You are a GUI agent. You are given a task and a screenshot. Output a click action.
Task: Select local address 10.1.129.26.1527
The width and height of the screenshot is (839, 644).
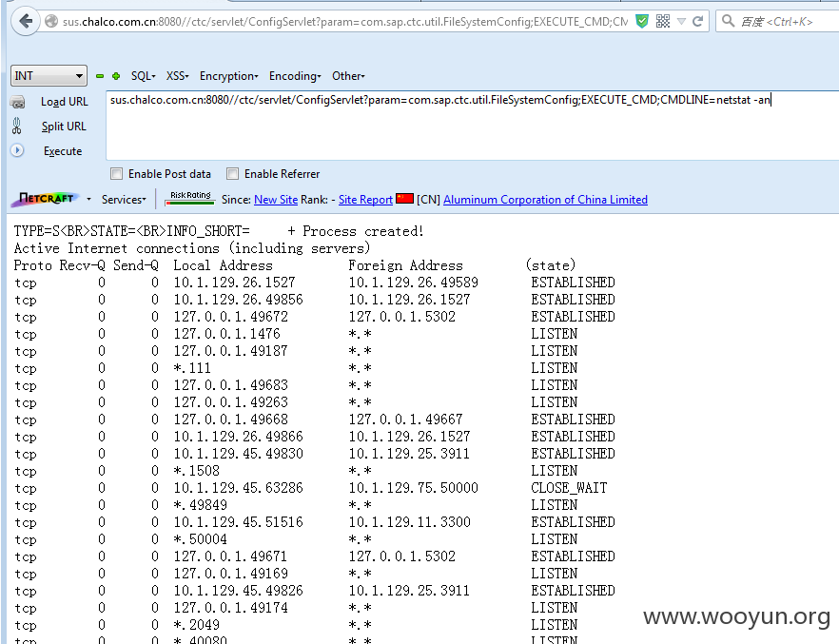[234, 283]
